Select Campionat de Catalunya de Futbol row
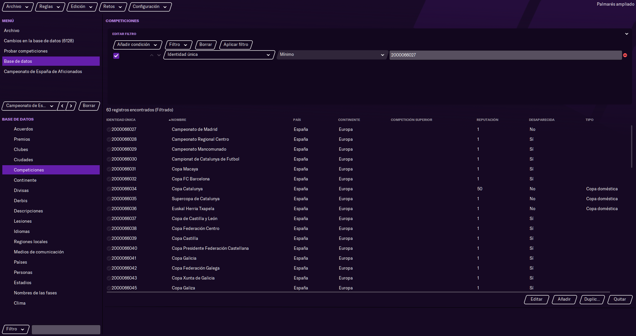636x336 pixels. (x=368, y=159)
